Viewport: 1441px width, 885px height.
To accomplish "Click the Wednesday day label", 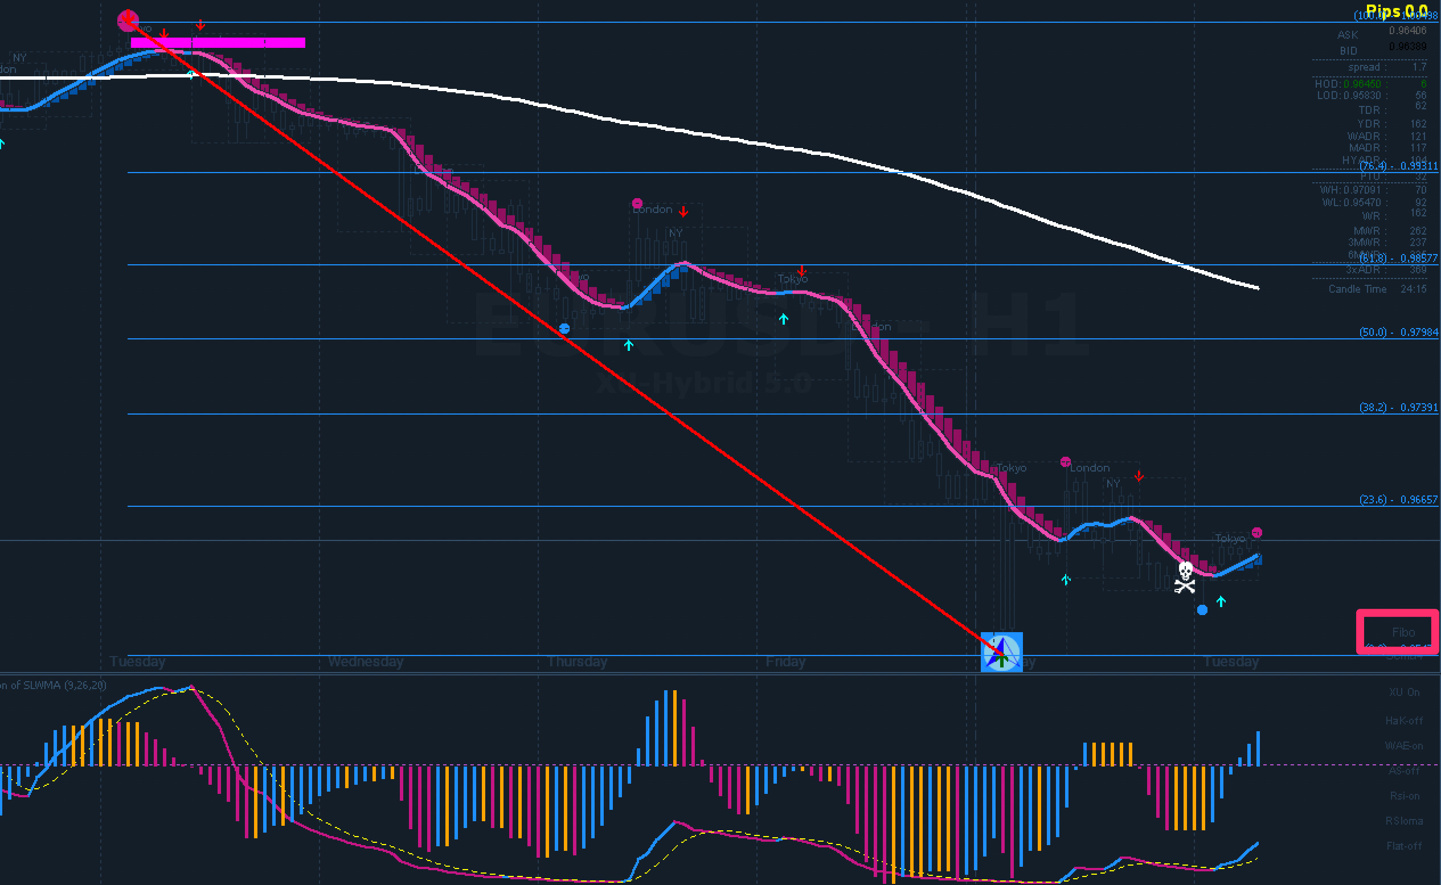I will click(x=366, y=661).
